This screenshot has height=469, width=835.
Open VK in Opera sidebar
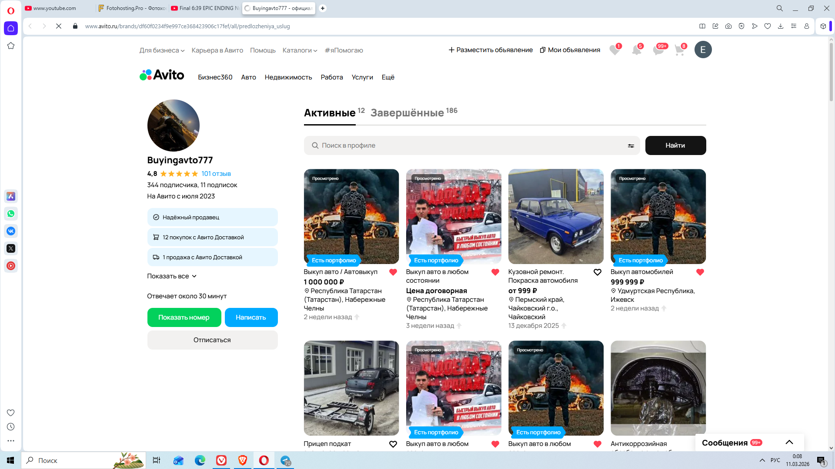tap(11, 231)
